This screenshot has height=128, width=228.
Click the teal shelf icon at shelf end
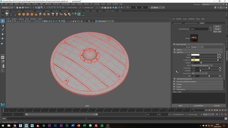83,14
